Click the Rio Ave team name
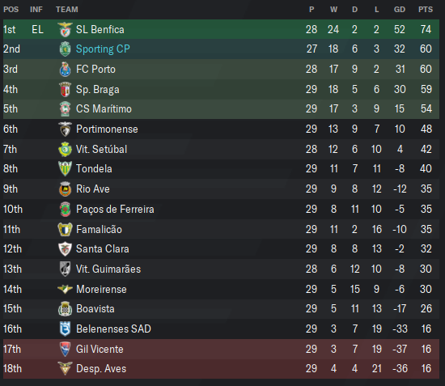This screenshot has height=386, width=445. (92, 189)
